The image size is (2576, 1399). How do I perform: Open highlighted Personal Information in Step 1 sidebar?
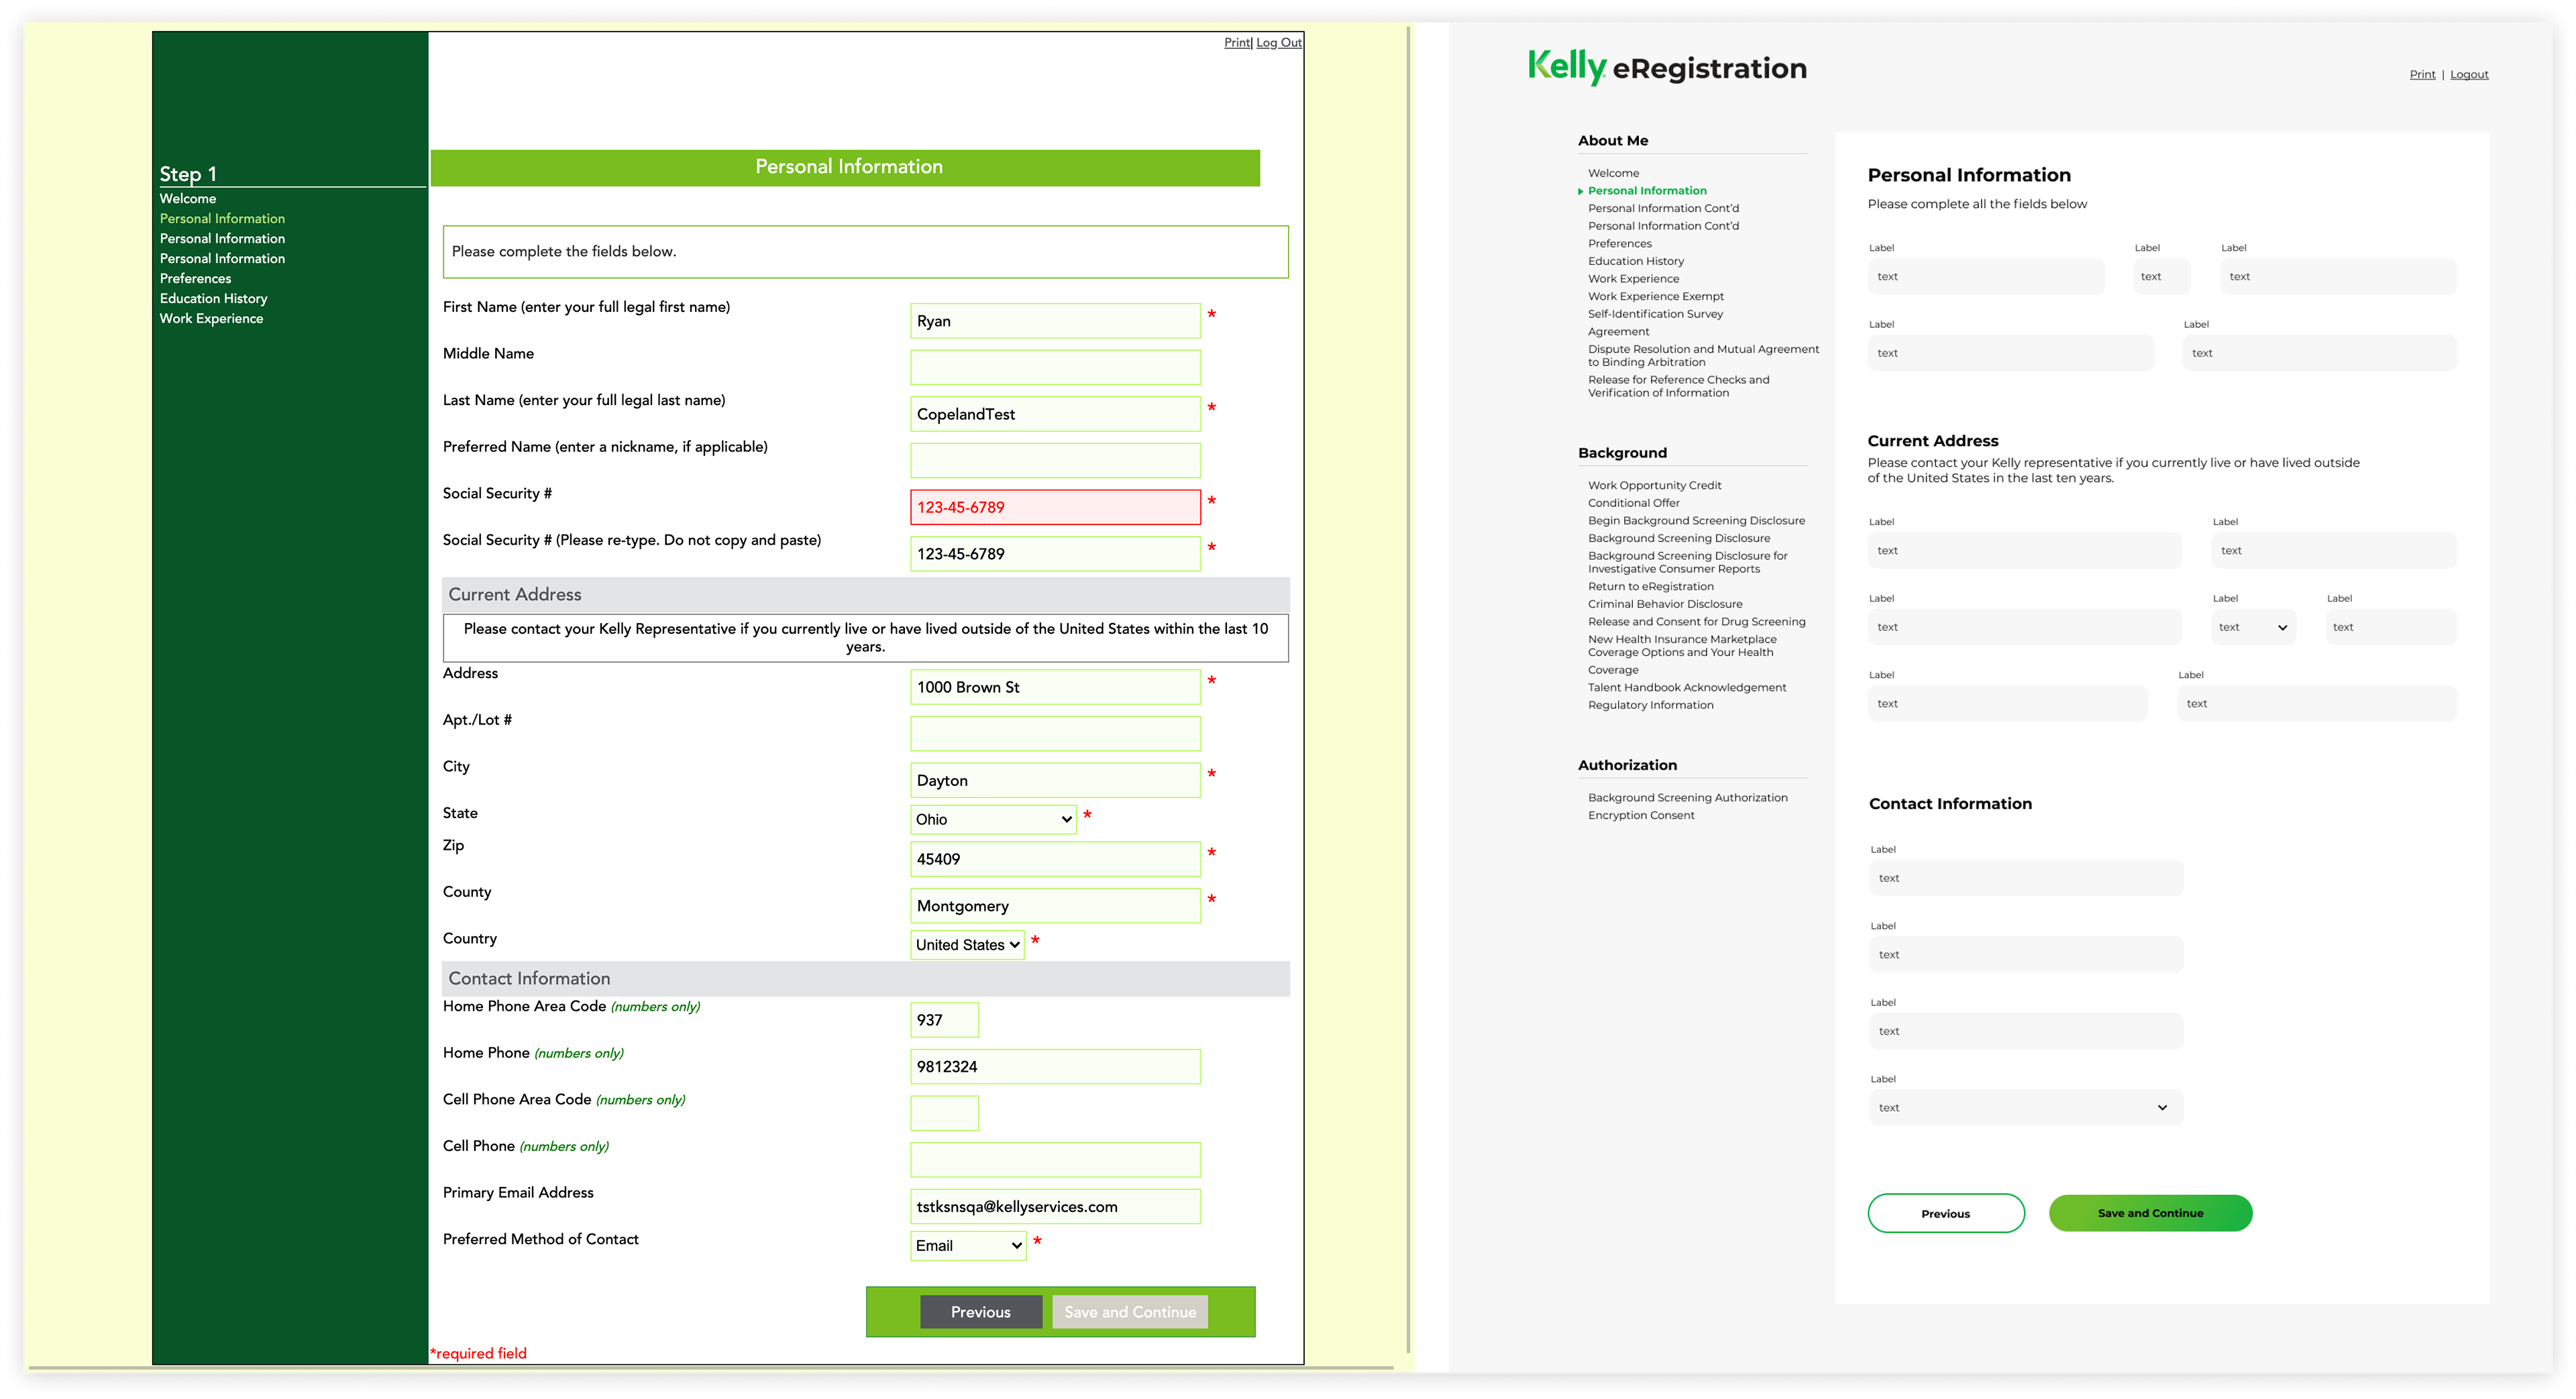click(x=222, y=218)
